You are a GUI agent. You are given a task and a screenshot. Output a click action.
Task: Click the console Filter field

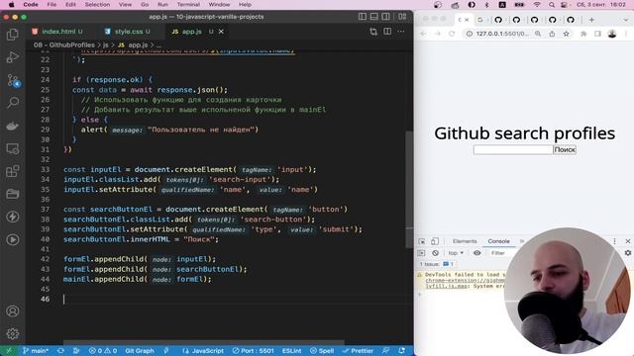(x=498, y=253)
